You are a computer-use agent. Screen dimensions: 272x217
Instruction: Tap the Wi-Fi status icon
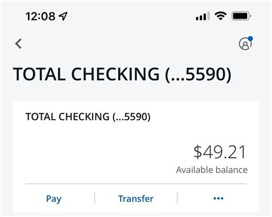(x=220, y=15)
